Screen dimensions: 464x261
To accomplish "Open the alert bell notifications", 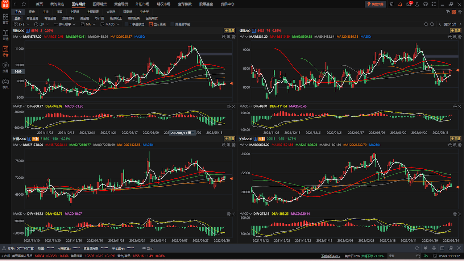I will pyautogui.click(x=400, y=4).
